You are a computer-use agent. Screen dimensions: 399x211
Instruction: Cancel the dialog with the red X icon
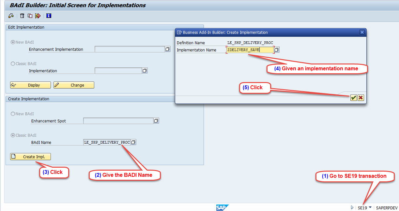361,97
